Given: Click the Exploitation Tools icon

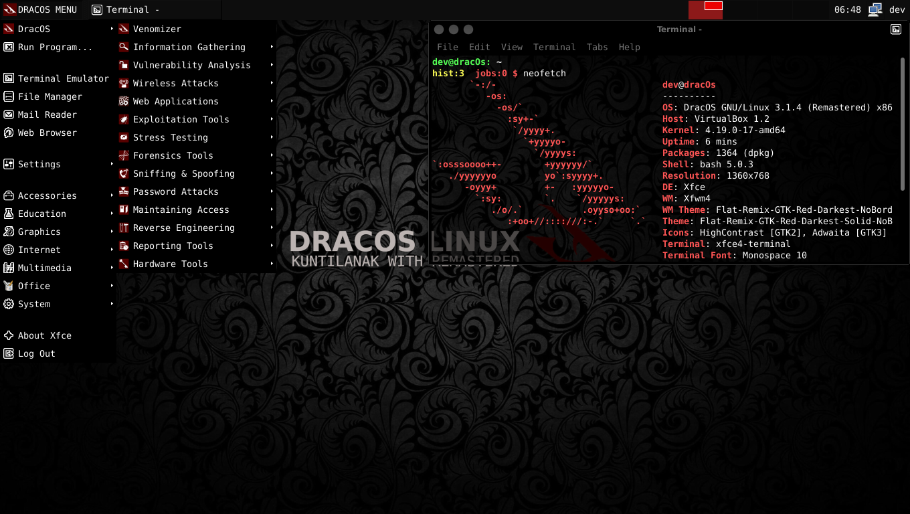Looking at the screenshot, I should coord(124,119).
